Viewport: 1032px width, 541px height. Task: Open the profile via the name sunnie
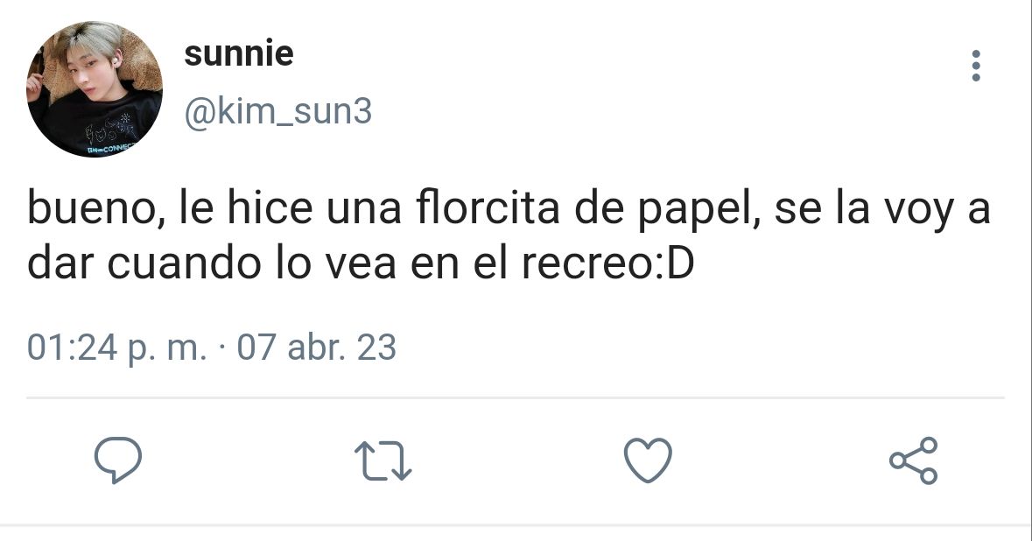pyautogui.click(x=239, y=53)
